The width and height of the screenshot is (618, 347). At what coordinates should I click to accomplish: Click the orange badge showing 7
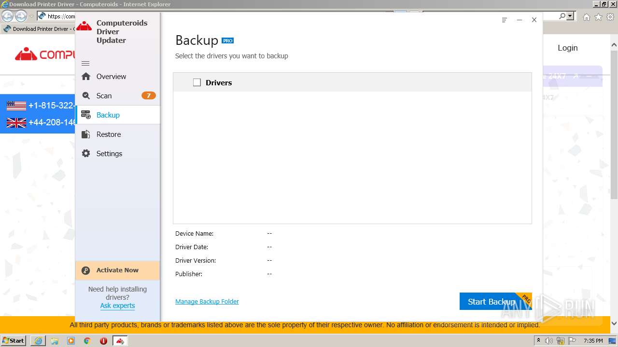(x=148, y=95)
